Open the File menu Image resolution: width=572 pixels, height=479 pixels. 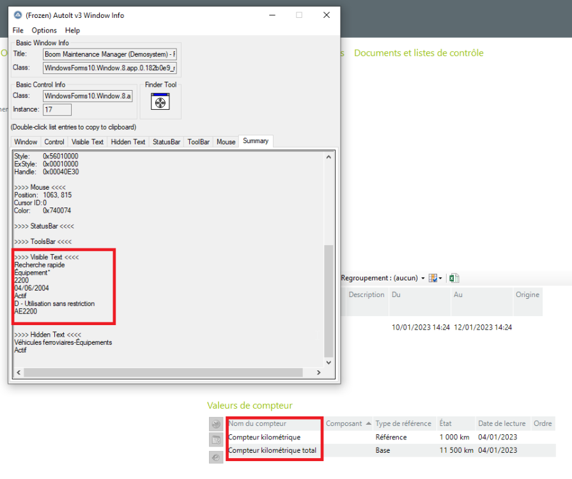point(18,30)
